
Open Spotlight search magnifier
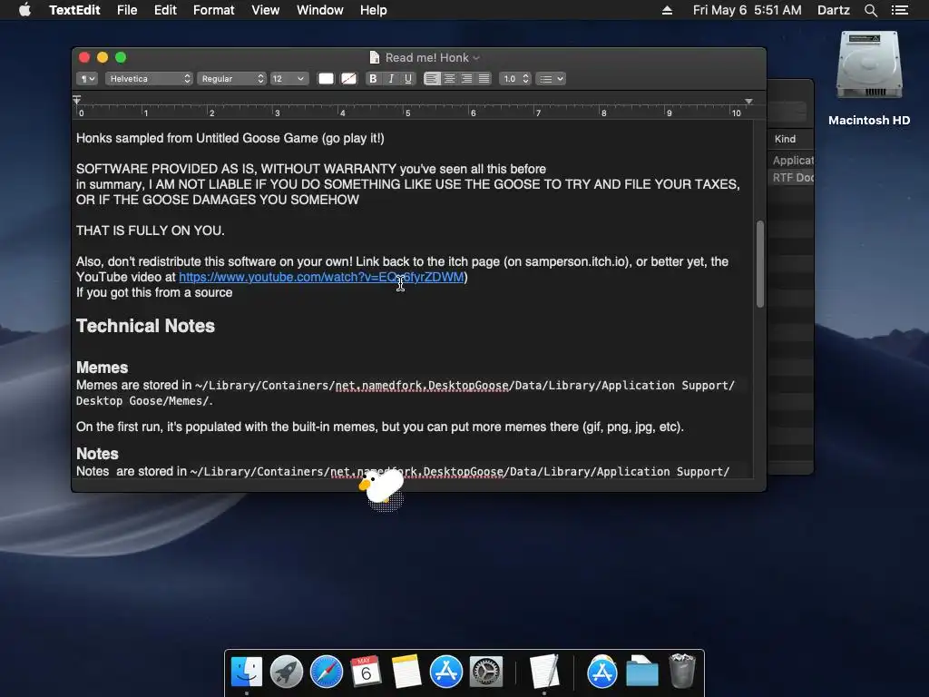870,10
